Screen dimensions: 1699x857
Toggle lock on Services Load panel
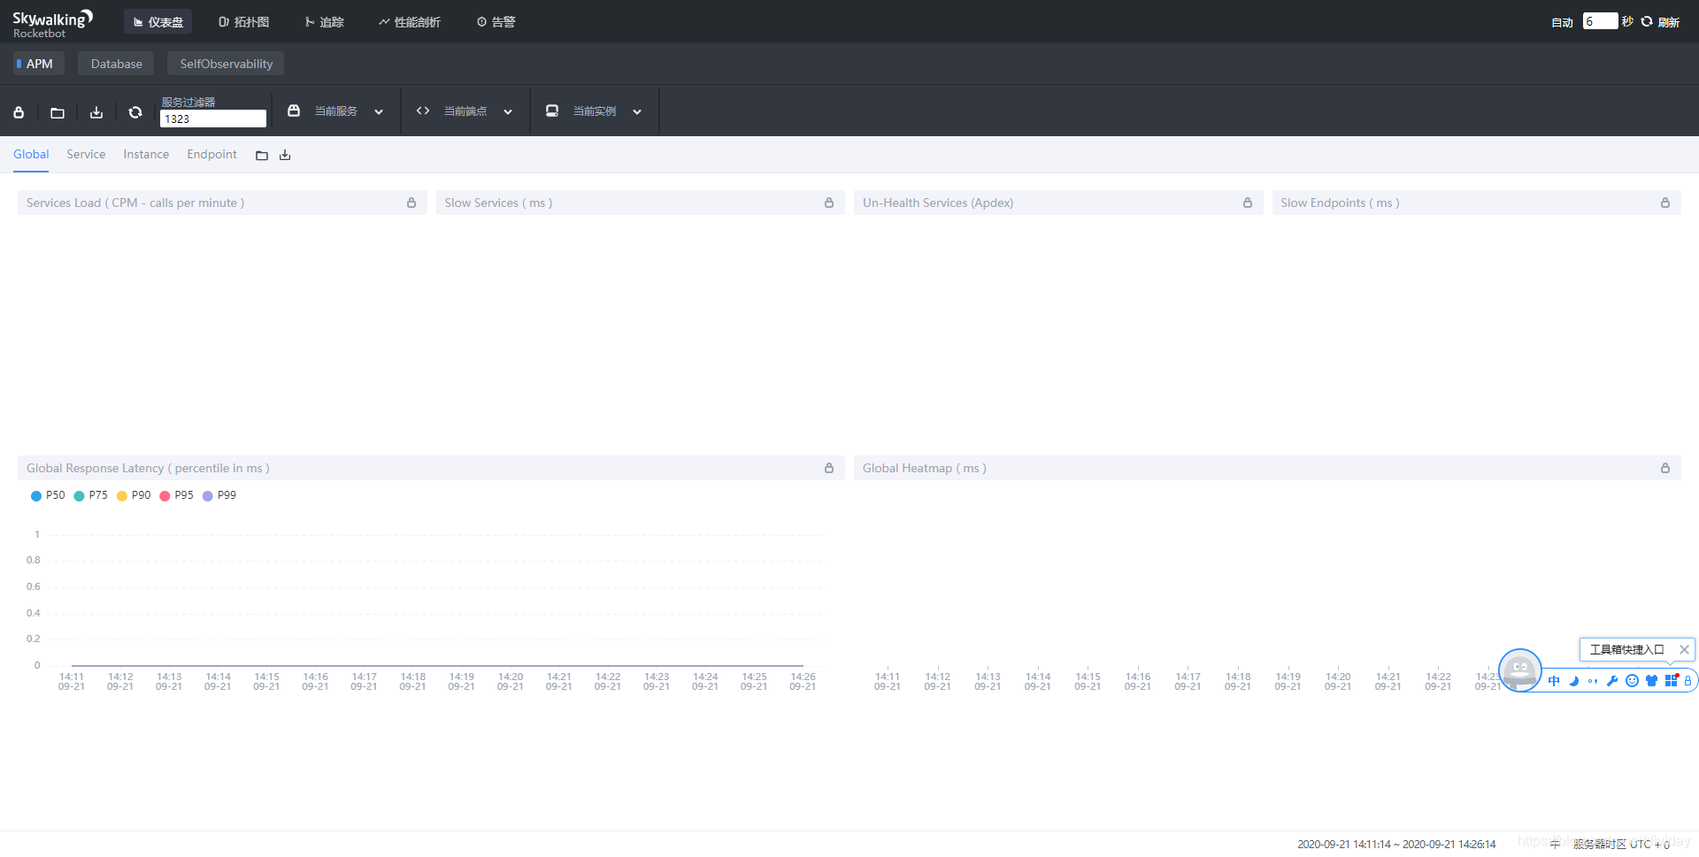coord(411,203)
